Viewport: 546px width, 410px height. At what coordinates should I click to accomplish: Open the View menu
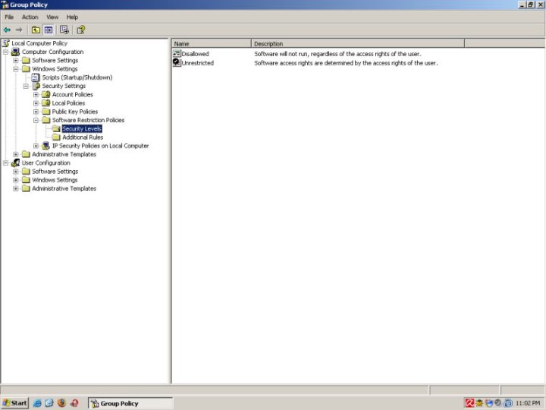pyautogui.click(x=52, y=17)
